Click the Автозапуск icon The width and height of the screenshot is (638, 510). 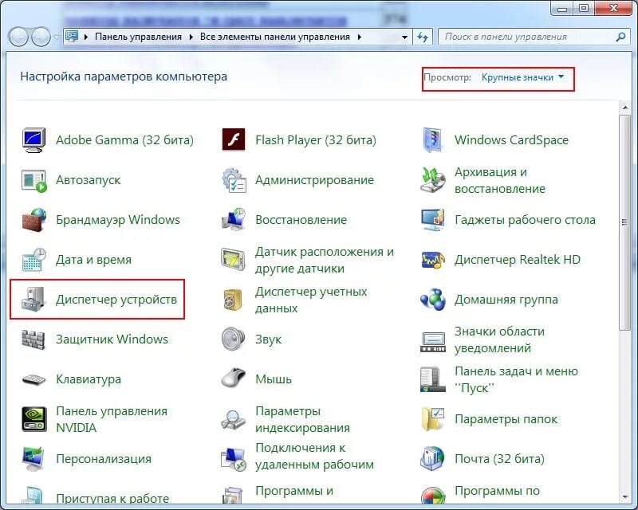point(34,180)
